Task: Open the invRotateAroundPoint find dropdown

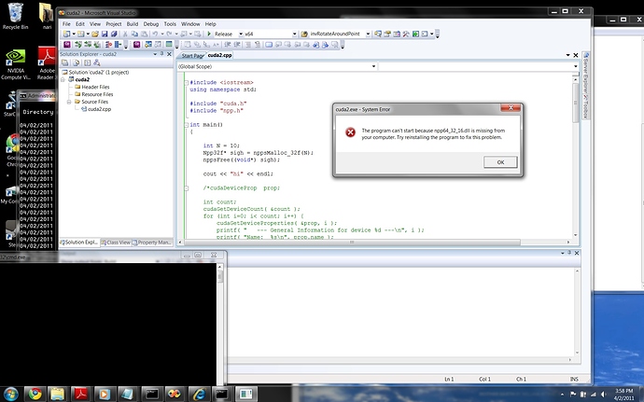Action: pos(368,35)
